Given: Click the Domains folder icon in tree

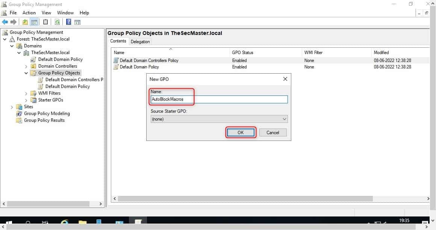Looking at the screenshot, I should (19, 46).
